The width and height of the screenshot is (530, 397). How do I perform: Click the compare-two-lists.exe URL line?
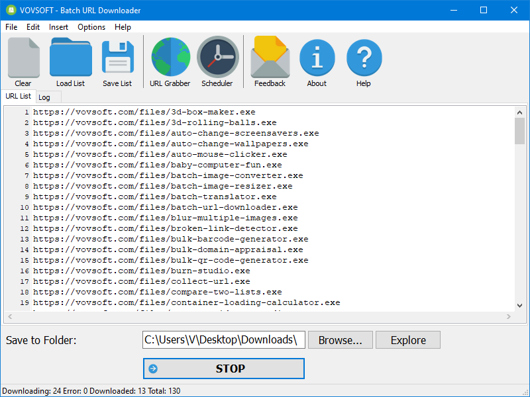[x=158, y=292]
